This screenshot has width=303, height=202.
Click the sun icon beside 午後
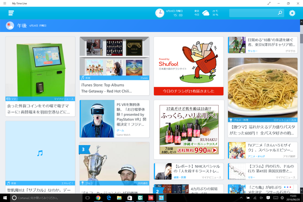point(10,26)
